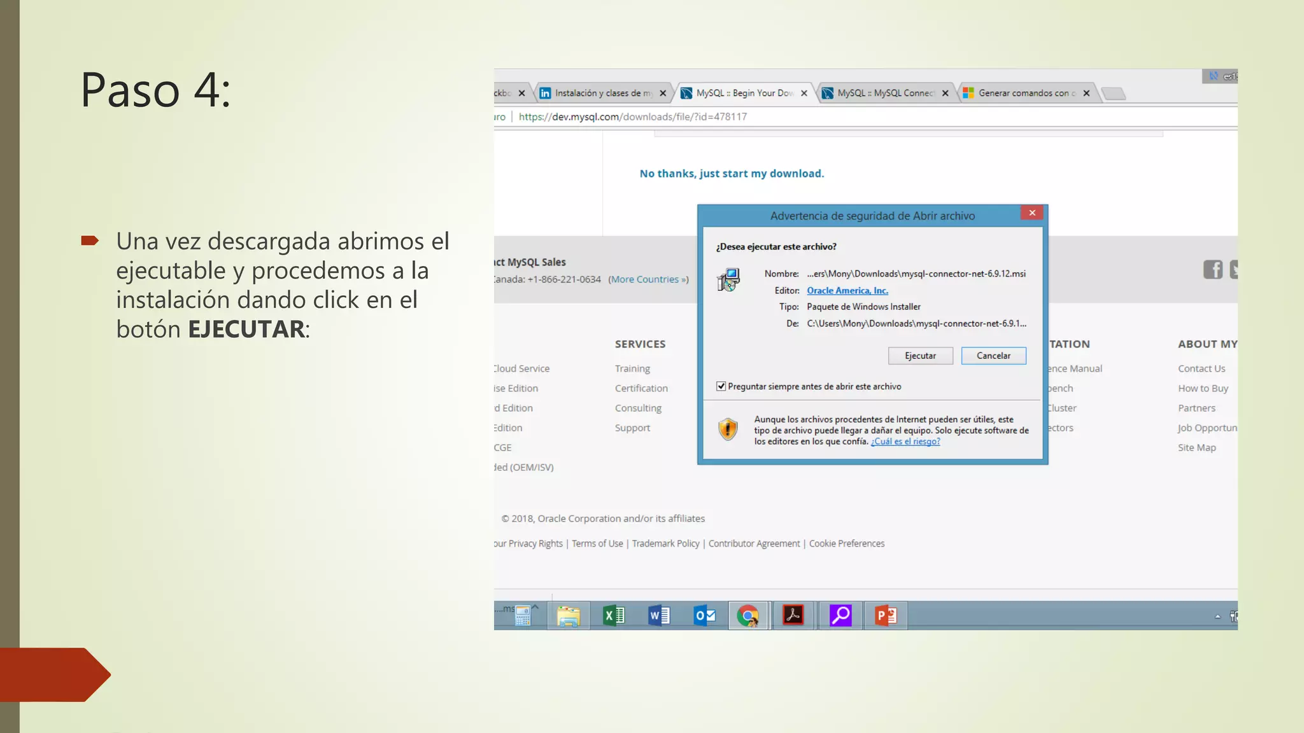Viewport: 1304px width, 733px height.
Task: Click the warning shield icon in the dialog
Action: [728, 429]
